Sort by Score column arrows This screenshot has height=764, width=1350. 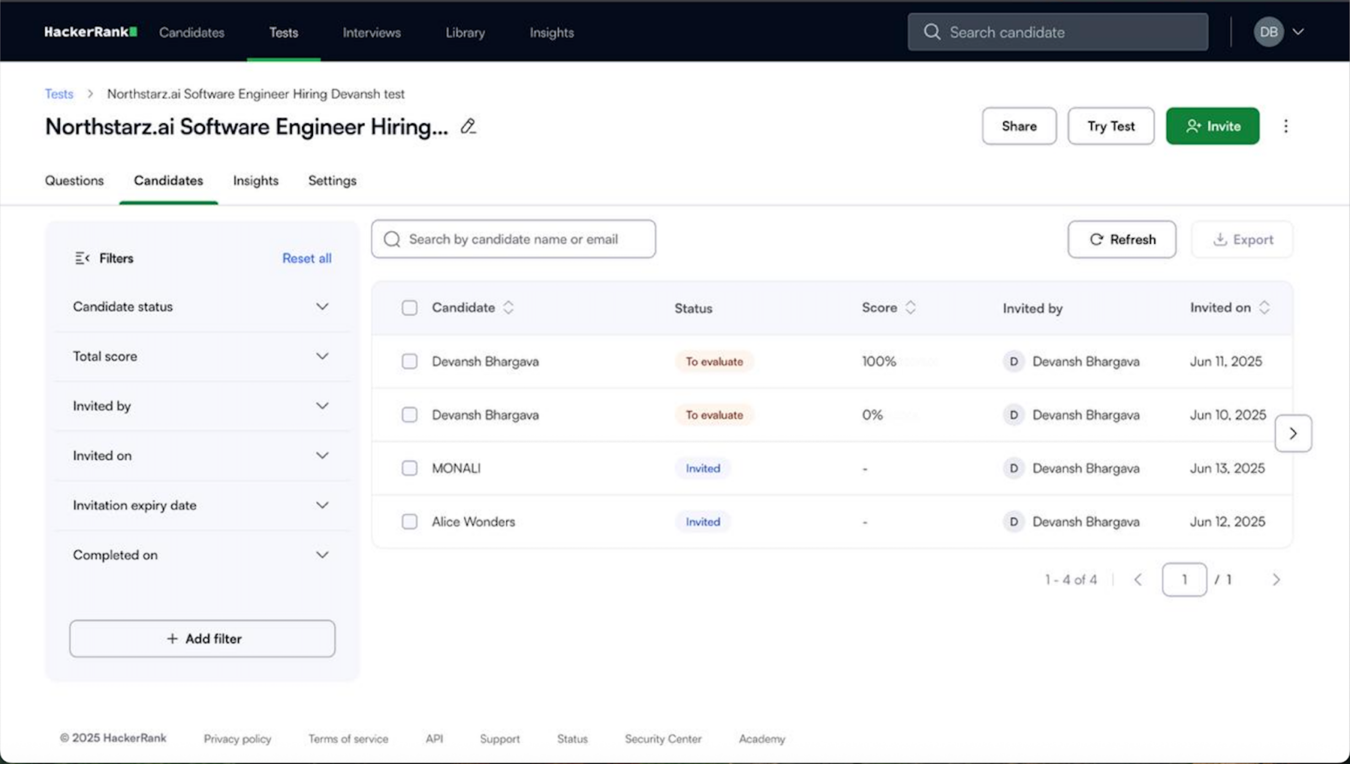(x=911, y=307)
